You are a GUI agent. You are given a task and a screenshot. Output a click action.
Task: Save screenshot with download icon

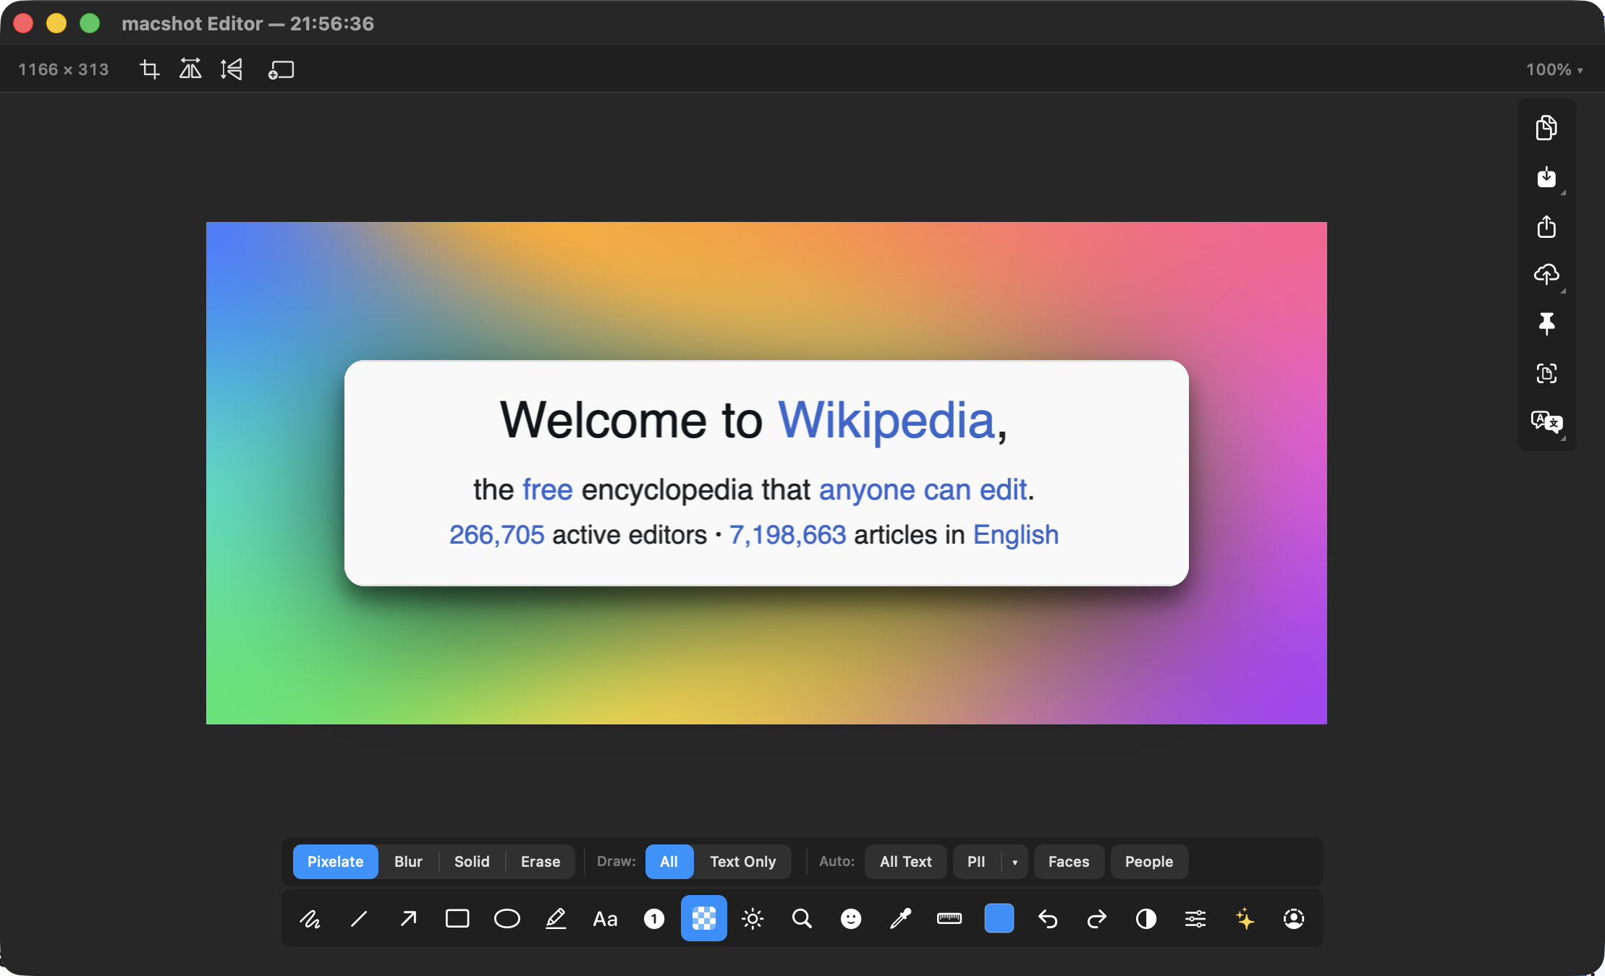1546,177
